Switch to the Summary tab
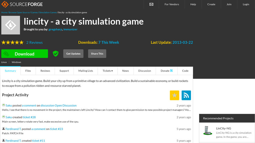This screenshot has width=255, height=143. [10, 71]
